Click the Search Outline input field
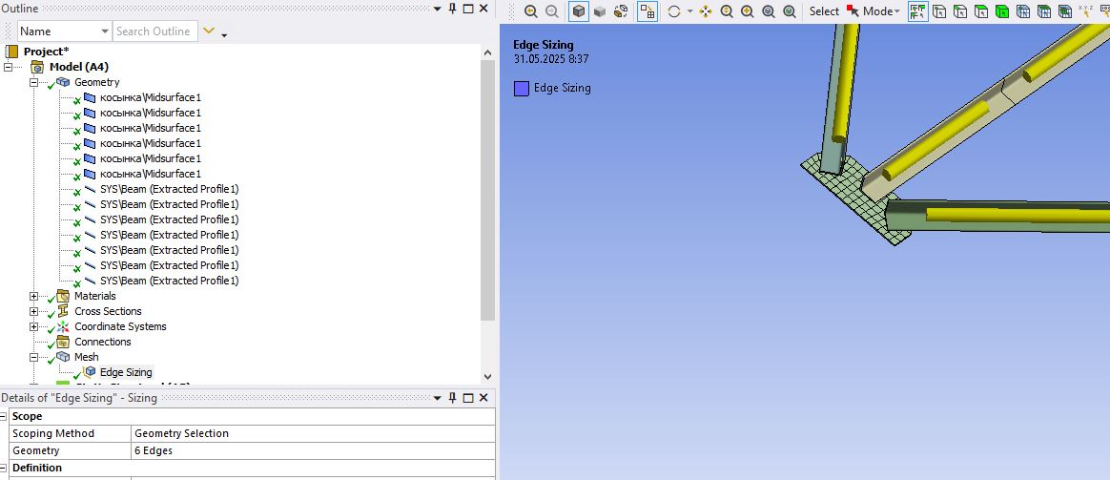The height and width of the screenshot is (480, 1110). coord(155,31)
